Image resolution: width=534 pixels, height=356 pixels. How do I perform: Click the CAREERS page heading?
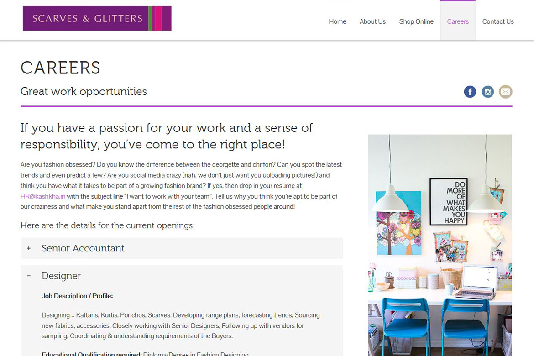[60, 68]
